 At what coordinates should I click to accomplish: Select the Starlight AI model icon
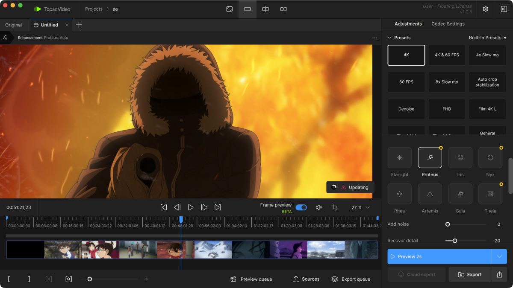click(399, 158)
